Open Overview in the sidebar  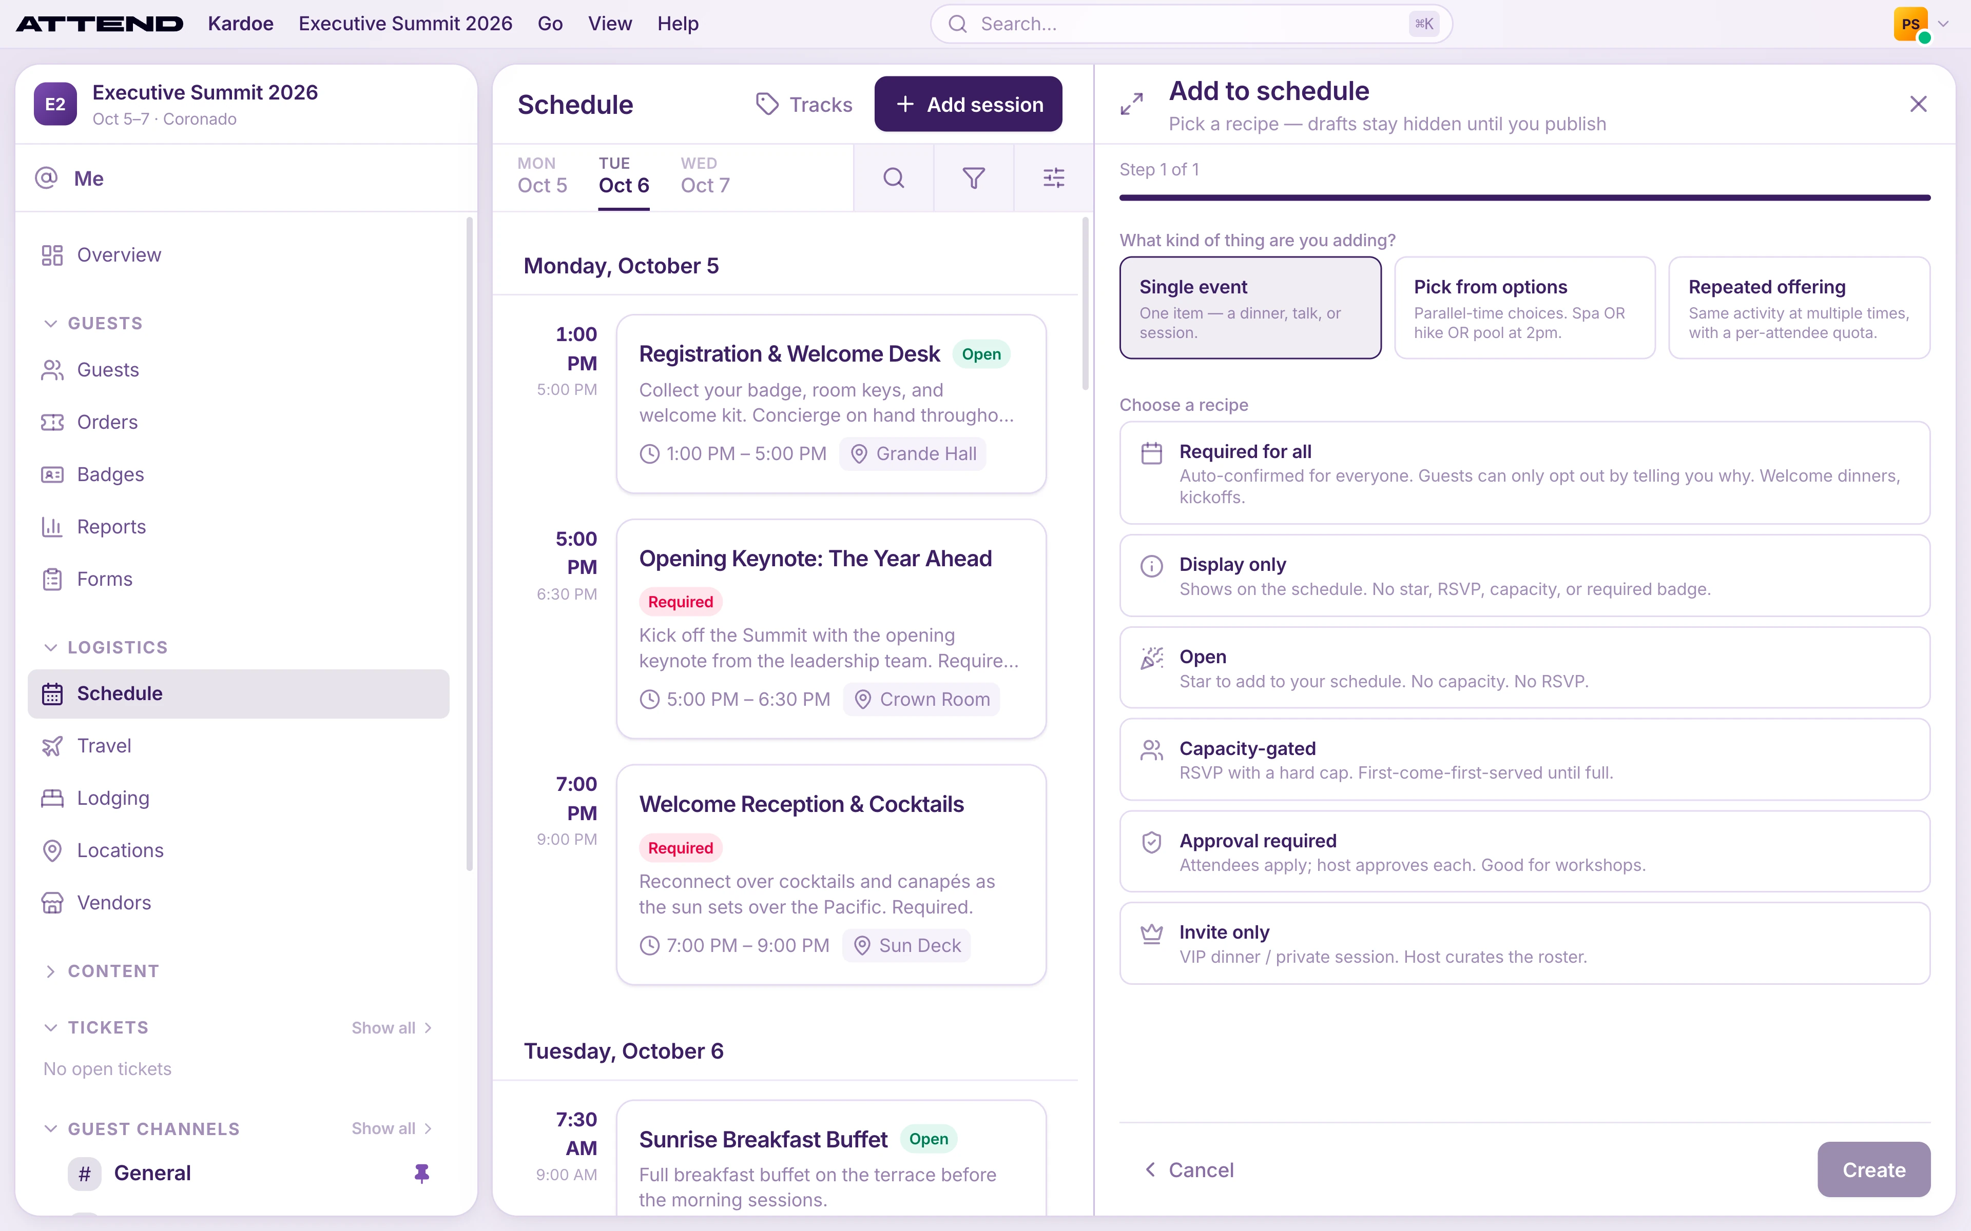(x=239, y=255)
